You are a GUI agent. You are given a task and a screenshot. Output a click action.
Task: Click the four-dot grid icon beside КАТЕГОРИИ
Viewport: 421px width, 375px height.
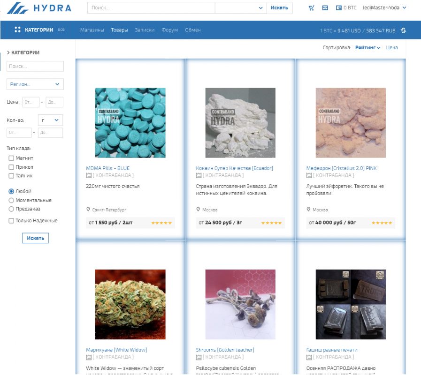coord(17,30)
